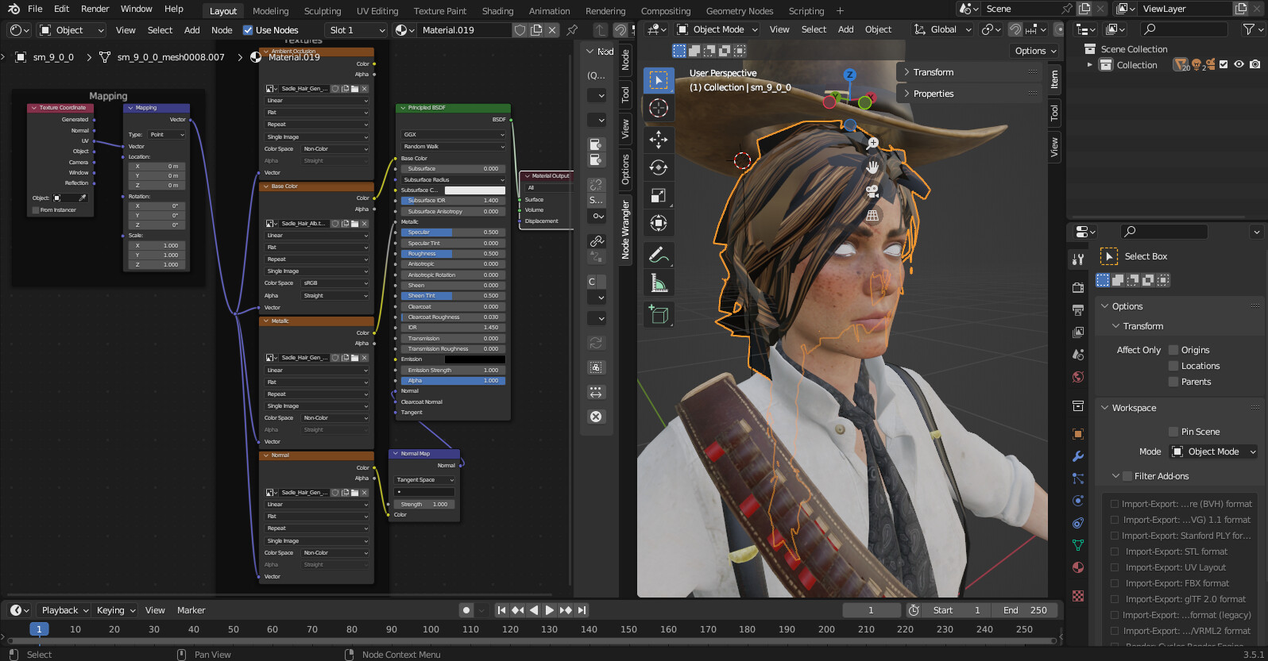
Task: Open the Slot 1 material slot dropdown
Action: [x=356, y=30]
